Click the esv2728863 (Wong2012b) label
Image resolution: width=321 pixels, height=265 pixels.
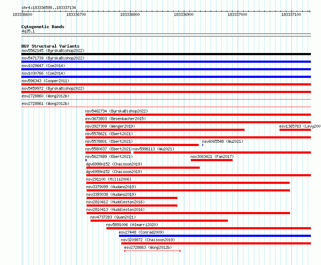(x=148, y=247)
